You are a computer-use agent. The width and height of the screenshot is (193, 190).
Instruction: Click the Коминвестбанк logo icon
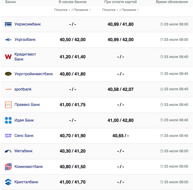click(x=8, y=167)
